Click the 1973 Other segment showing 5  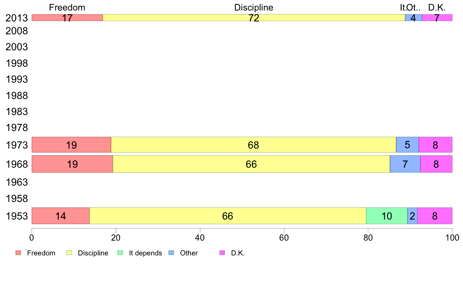click(x=408, y=145)
